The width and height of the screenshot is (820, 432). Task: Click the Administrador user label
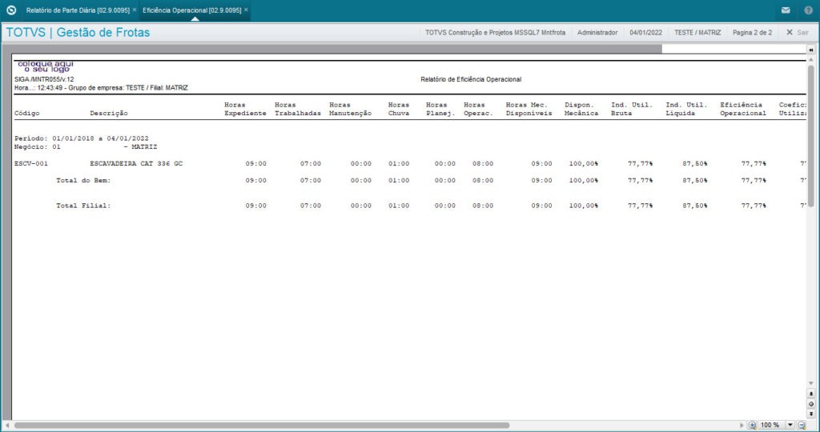pos(597,32)
